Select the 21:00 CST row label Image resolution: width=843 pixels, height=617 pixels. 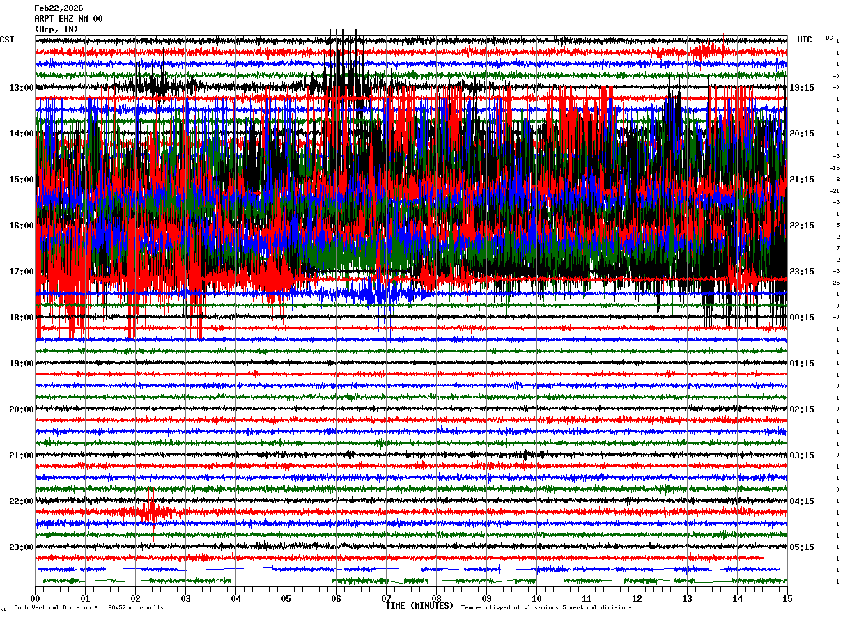[22, 455]
